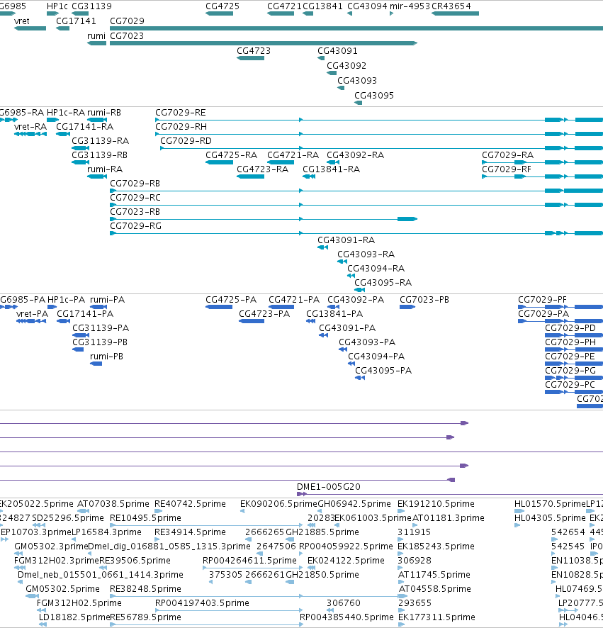
Task: Select the GM05302.5prime EST label
Action: (63, 589)
